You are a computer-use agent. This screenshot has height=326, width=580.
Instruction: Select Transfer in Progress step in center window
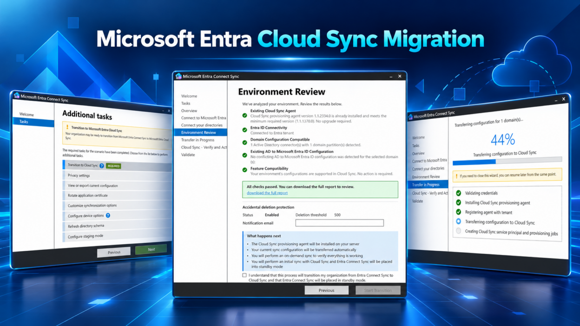[198, 140]
